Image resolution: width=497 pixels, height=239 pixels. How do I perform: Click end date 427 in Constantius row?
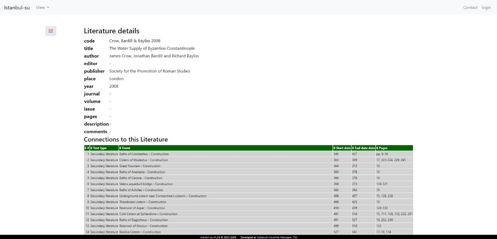355,154
